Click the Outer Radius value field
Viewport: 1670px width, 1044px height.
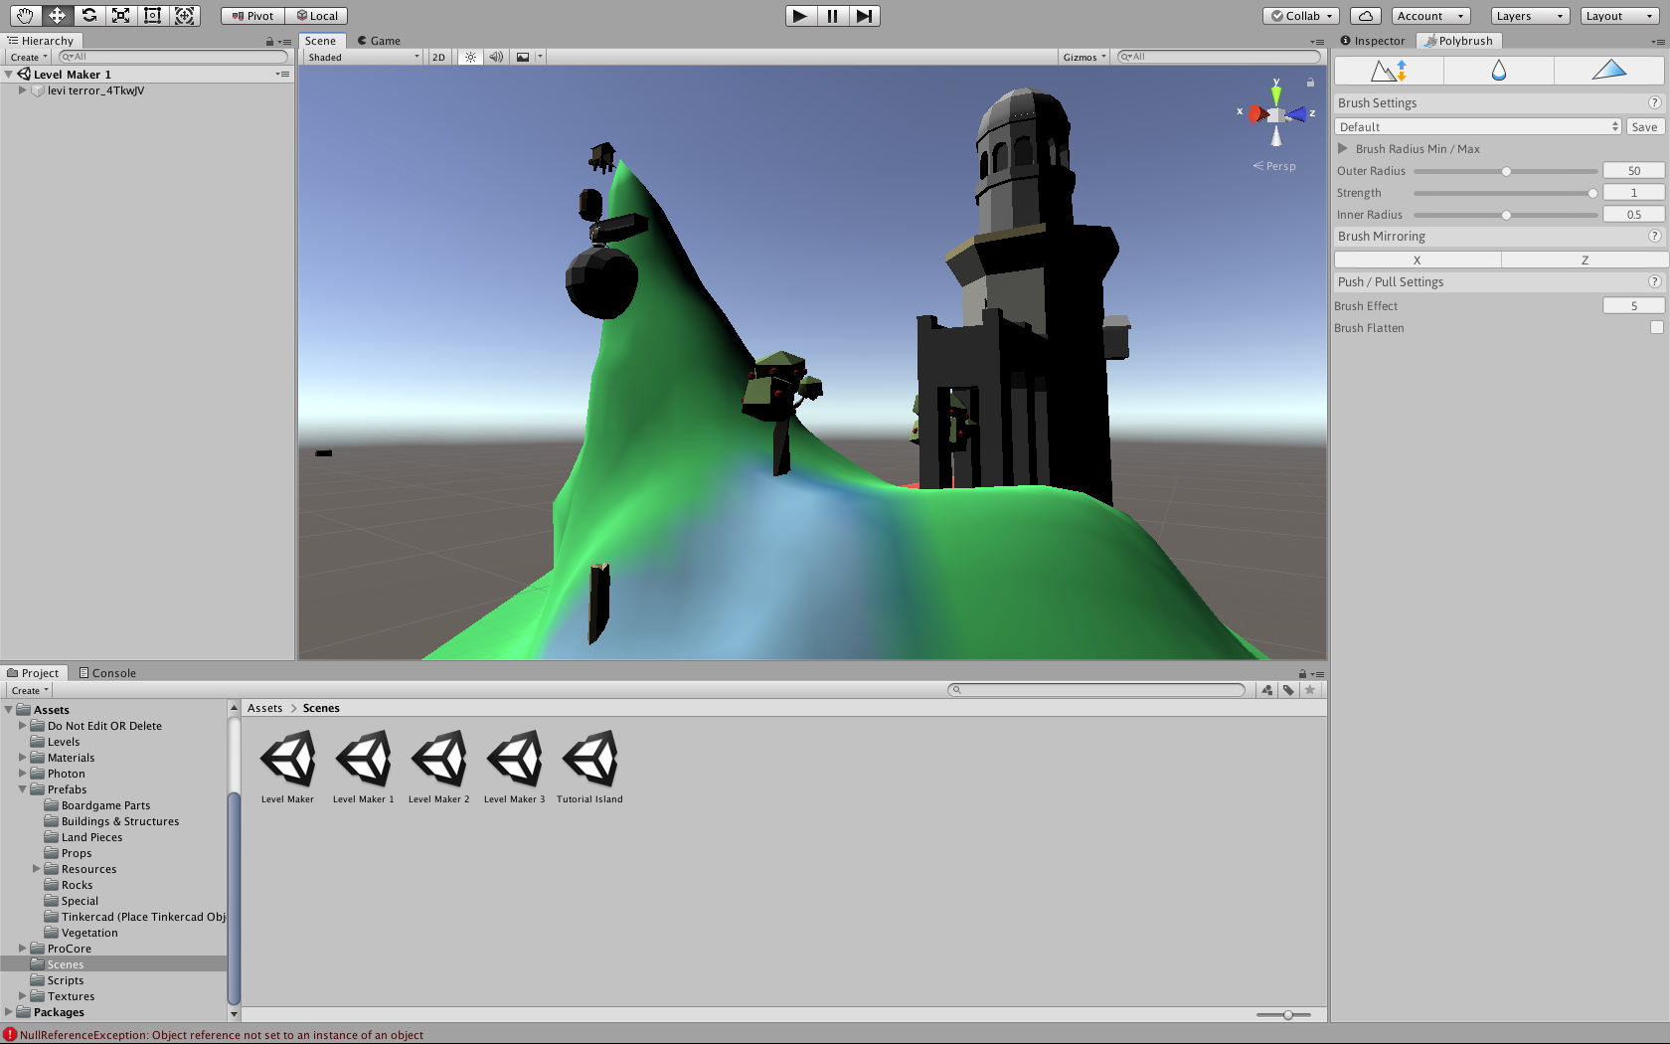1633,171
